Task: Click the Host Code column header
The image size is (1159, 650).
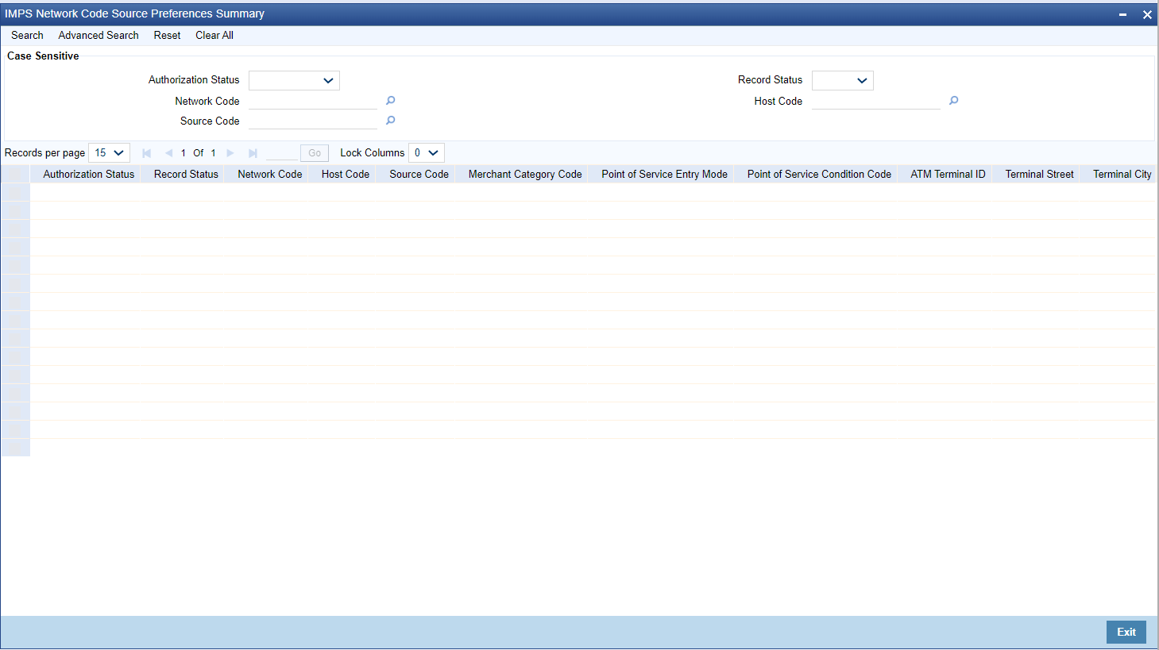Action: (x=346, y=175)
